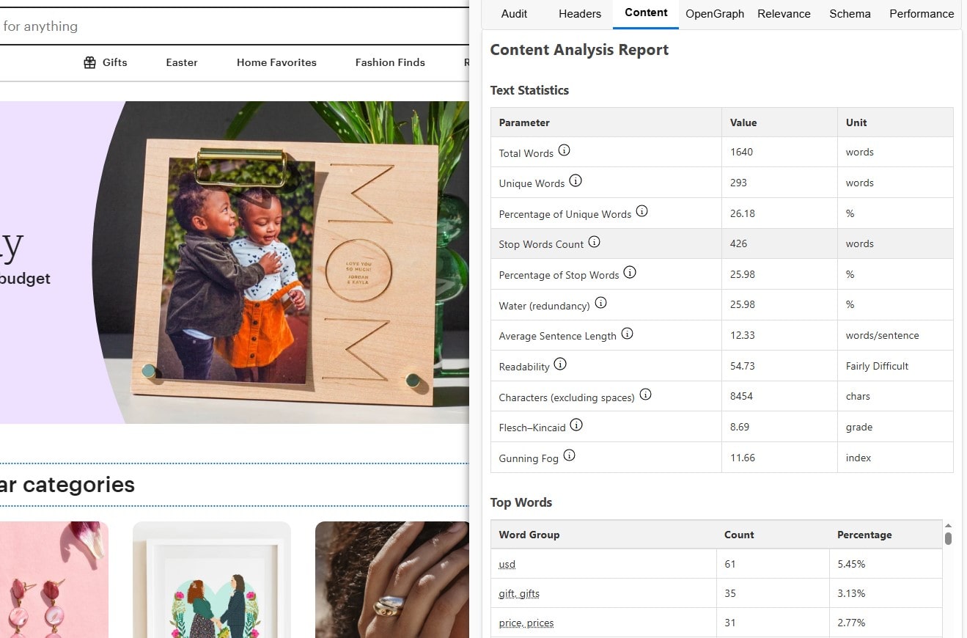Click the search input field
This screenshot has width=967, height=638.
220,26
